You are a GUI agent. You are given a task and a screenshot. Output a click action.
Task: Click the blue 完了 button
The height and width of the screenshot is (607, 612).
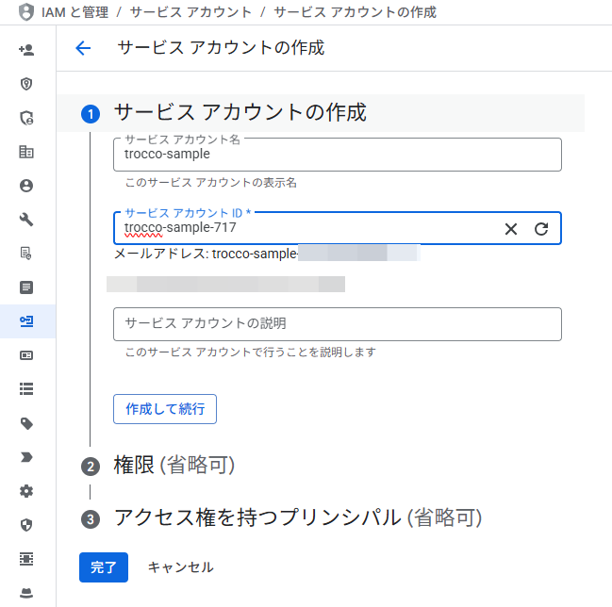(103, 567)
